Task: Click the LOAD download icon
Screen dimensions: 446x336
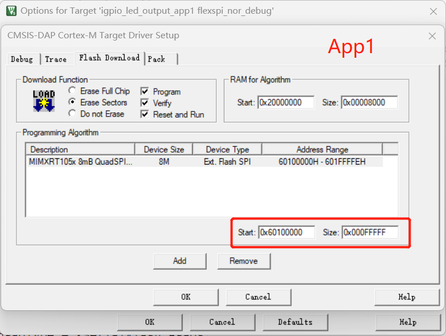Action: [44, 101]
